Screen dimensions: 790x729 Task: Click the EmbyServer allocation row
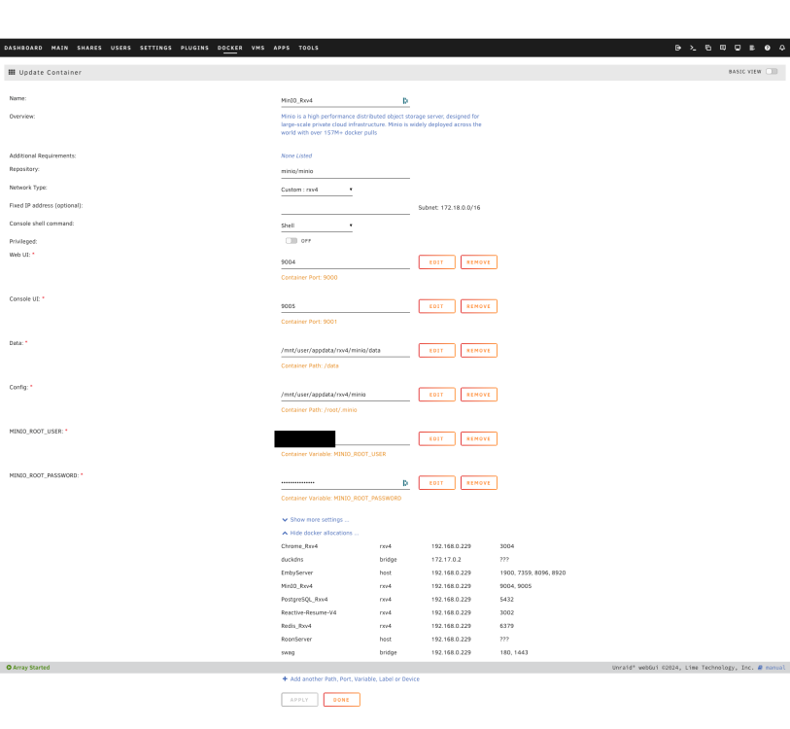424,573
